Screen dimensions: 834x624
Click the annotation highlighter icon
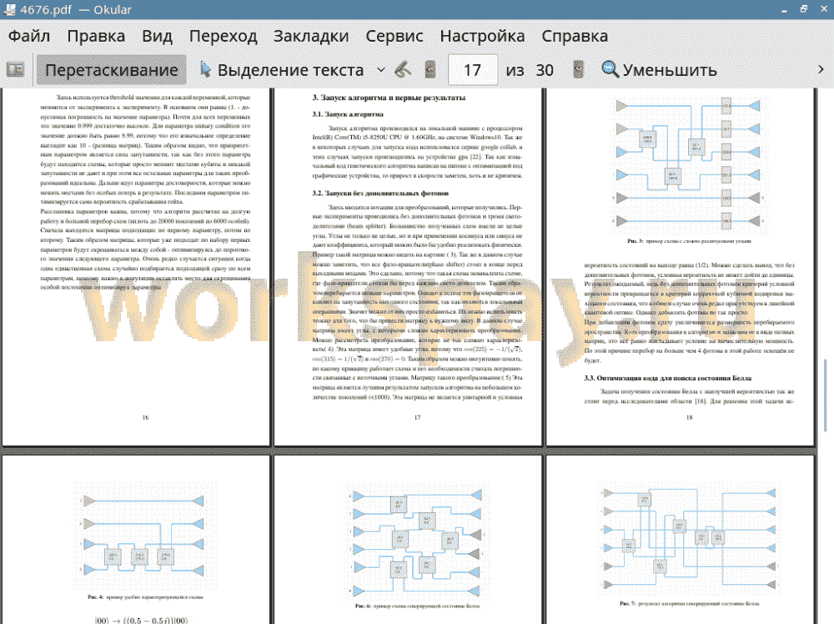[403, 70]
